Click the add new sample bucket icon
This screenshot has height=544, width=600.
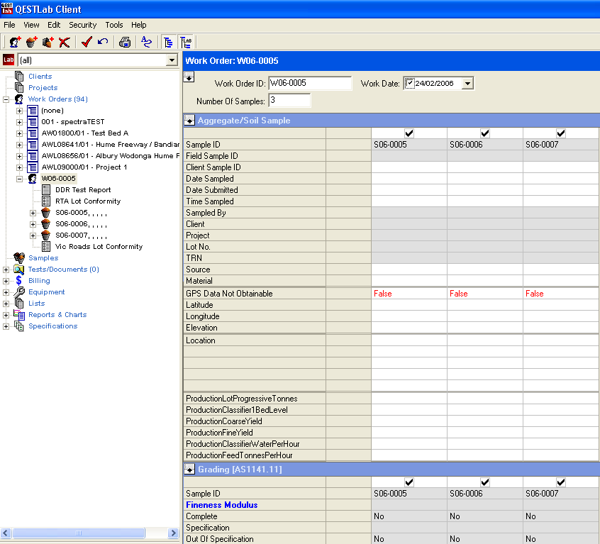pos(31,42)
